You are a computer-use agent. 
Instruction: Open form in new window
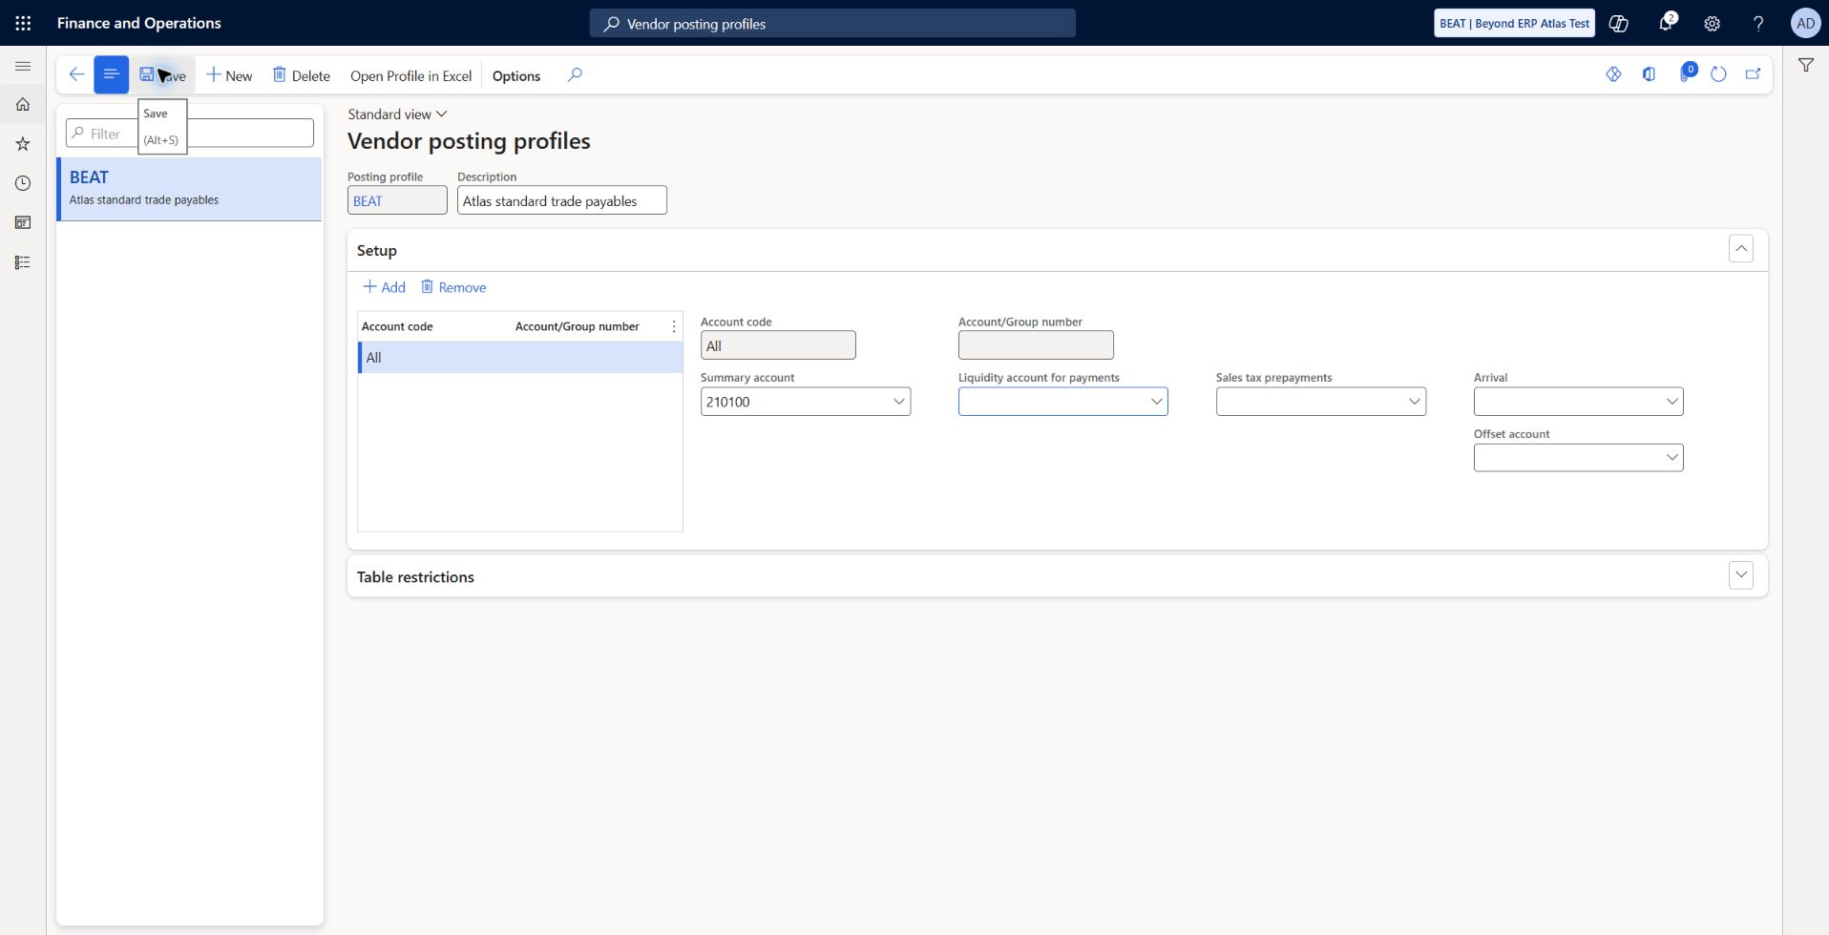click(x=1753, y=74)
